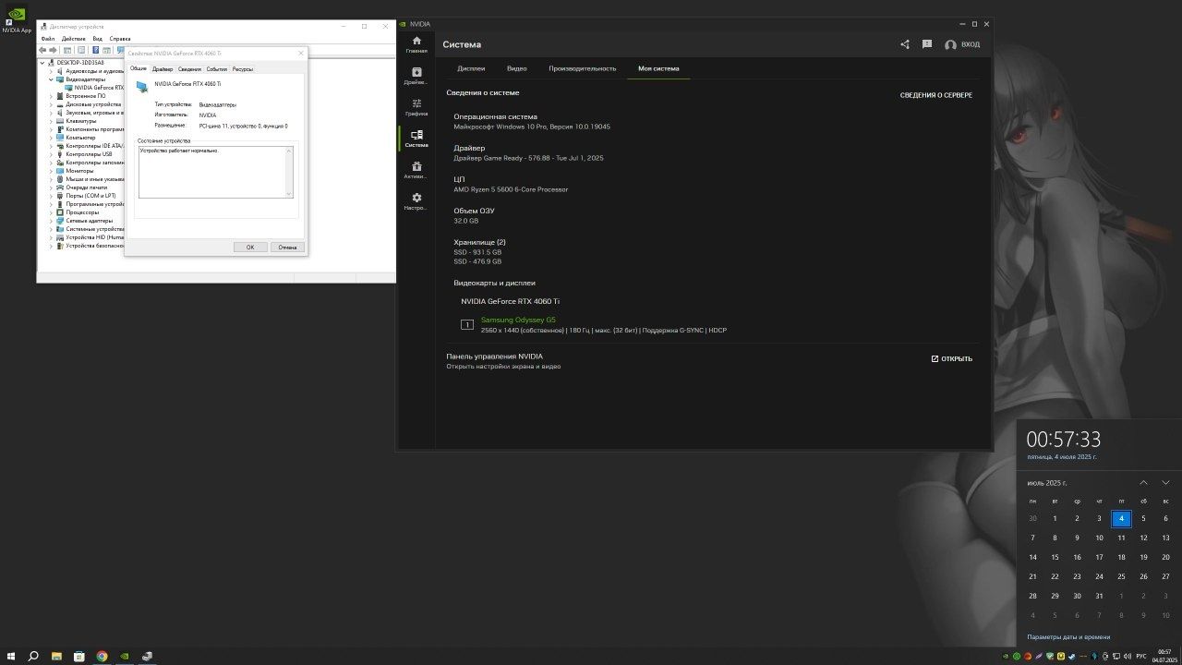
Task: Switch to the Сведения tab in properties dialog
Action: [189, 69]
